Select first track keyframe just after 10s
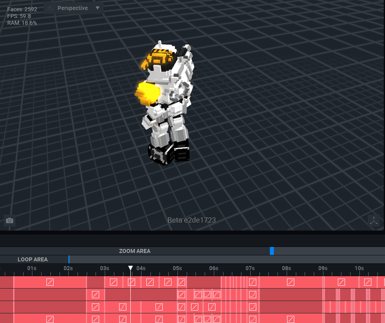Screen dimensions: 385x323 [368, 282]
